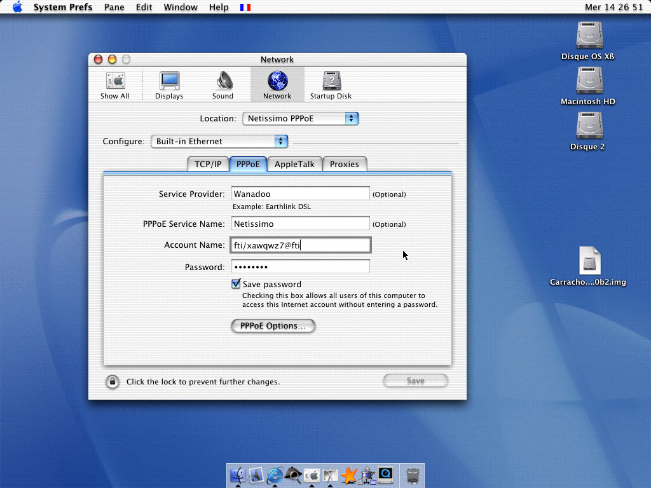
Task: Open Internet Explorer from the Dock
Action: 275,475
